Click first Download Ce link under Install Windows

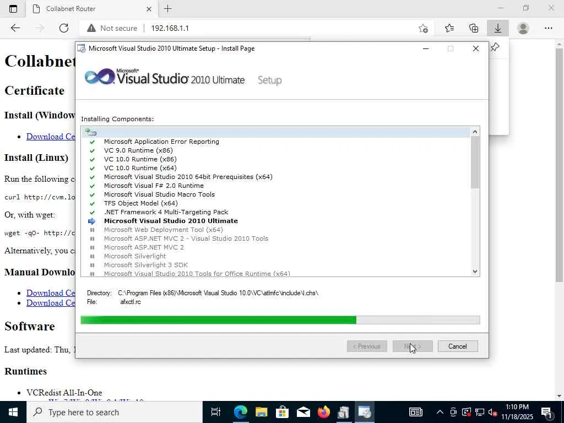51,137
